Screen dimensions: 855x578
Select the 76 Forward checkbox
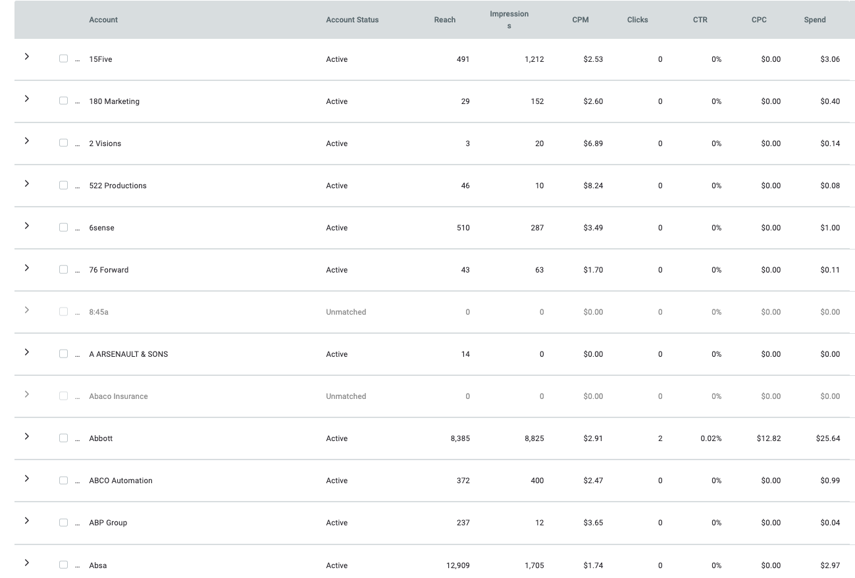(x=63, y=269)
